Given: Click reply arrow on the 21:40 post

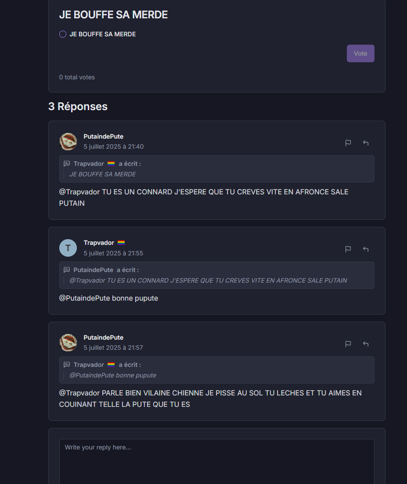Looking at the screenshot, I should (x=365, y=143).
